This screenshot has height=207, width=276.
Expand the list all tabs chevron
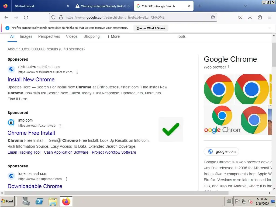pyautogui.click(x=245, y=6)
